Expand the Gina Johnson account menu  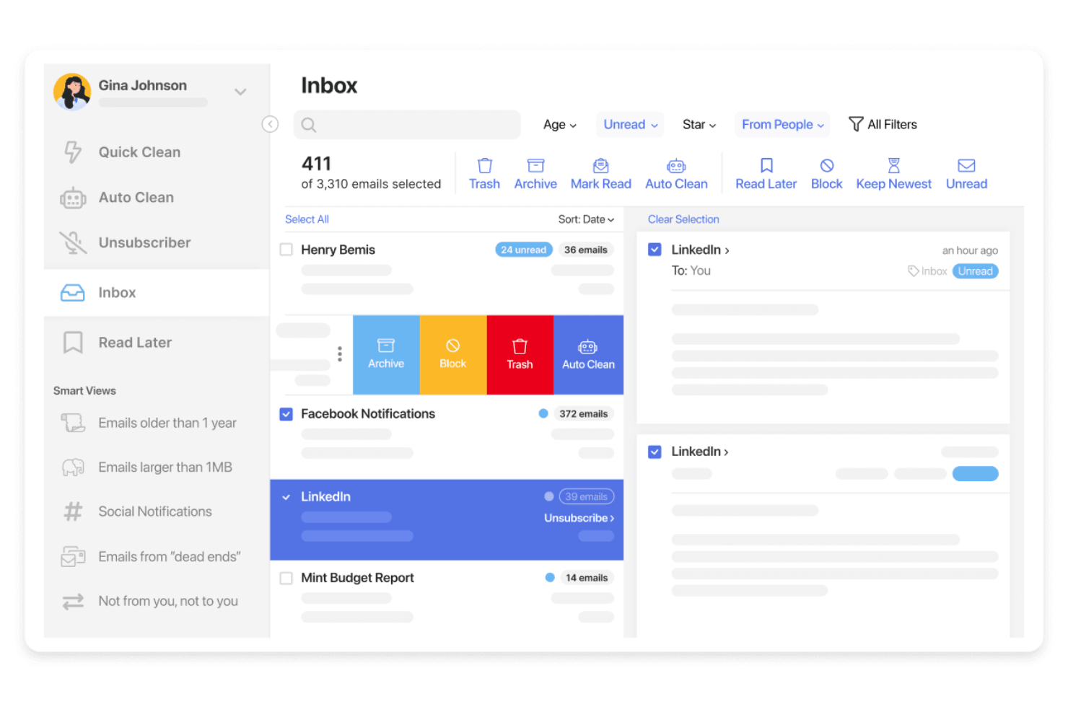click(x=240, y=92)
